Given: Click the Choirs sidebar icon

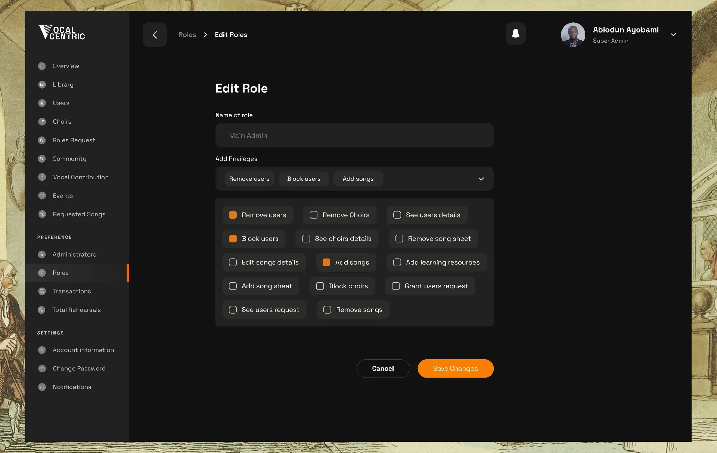Looking at the screenshot, I should (x=42, y=121).
